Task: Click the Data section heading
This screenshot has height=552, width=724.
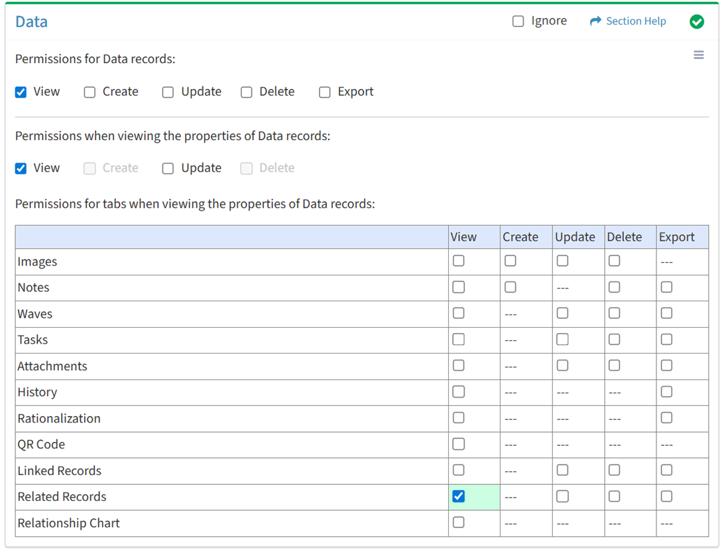Action: pos(31,22)
